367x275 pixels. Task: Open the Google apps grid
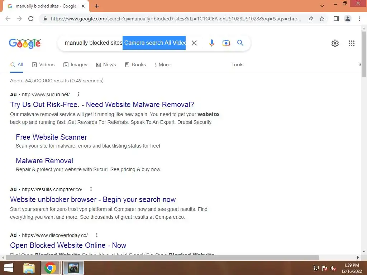(351, 43)
